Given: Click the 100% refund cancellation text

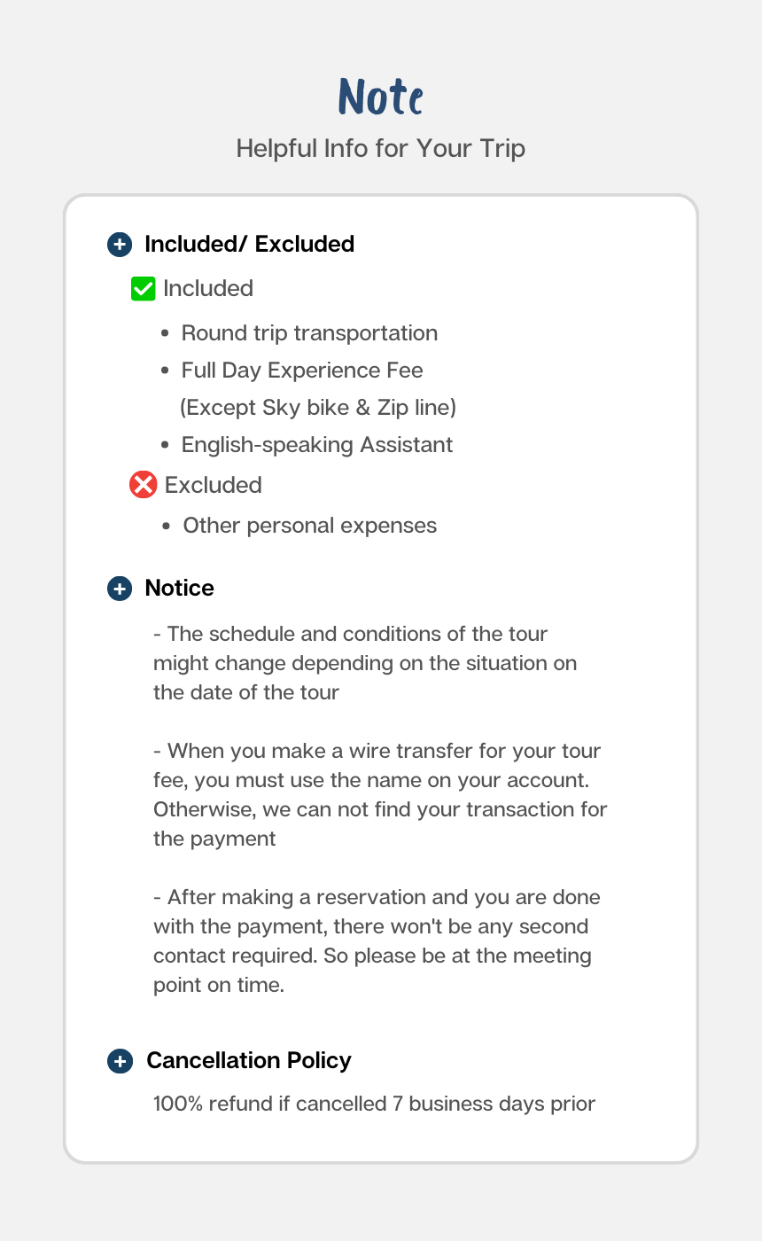Looking at the screenshot, I should 374,1104.
